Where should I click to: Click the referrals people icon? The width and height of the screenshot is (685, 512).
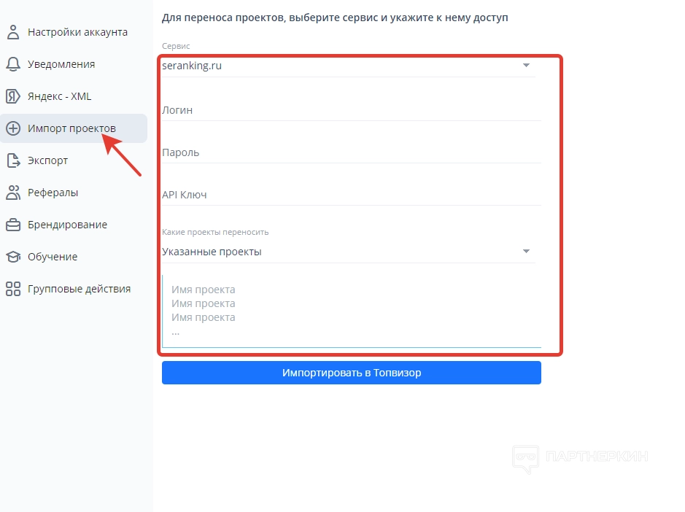coord(13,193)
